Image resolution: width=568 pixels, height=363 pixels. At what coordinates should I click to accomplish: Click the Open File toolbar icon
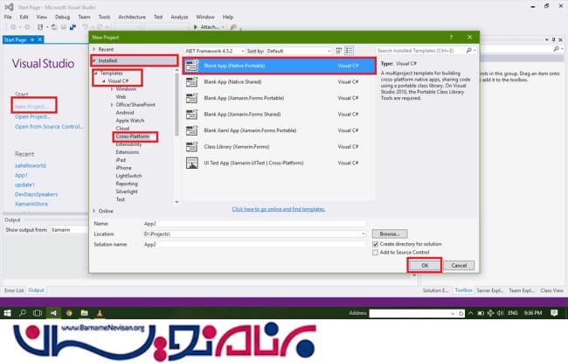click(54, 27)
